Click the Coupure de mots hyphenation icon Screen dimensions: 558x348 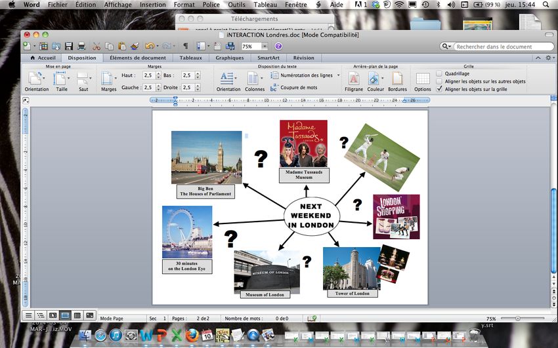coord(274,87)
